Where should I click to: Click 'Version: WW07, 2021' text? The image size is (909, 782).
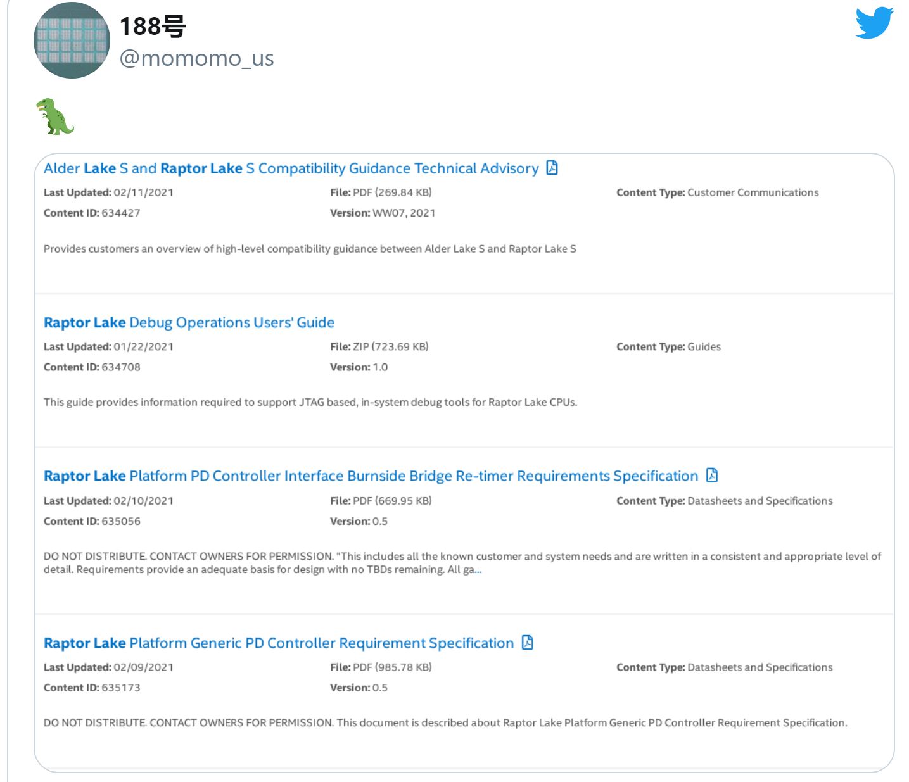383,213
